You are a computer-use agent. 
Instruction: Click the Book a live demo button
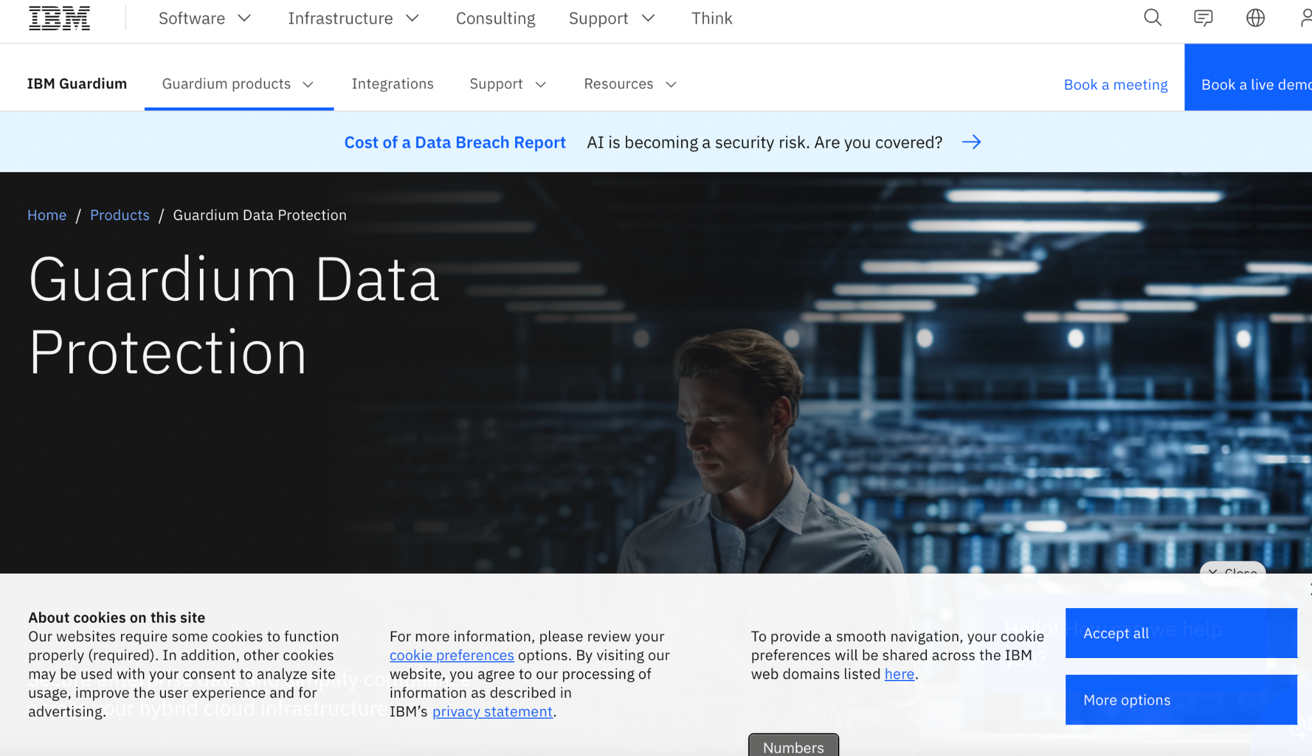(x=1248, y=77)
